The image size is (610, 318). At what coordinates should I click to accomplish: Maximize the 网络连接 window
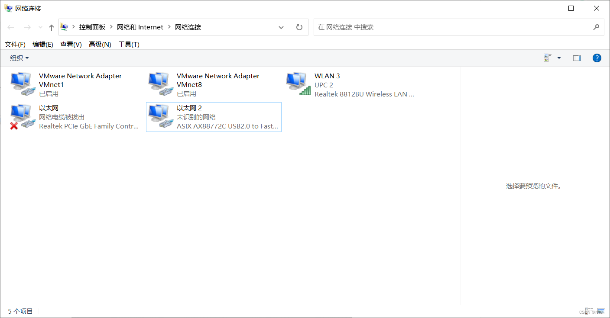[x=571, y=8]
